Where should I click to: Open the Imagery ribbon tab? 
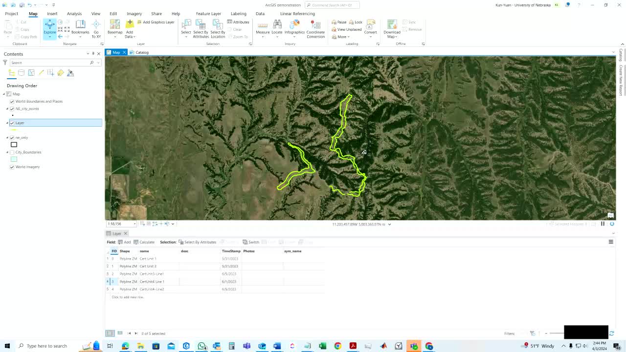[134, 14]
